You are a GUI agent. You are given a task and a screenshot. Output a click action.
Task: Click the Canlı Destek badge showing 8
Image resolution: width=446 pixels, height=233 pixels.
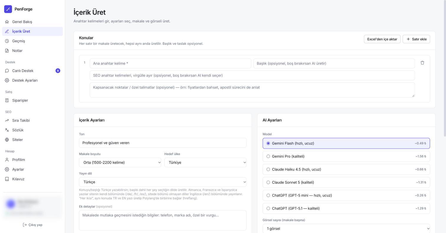58,71
